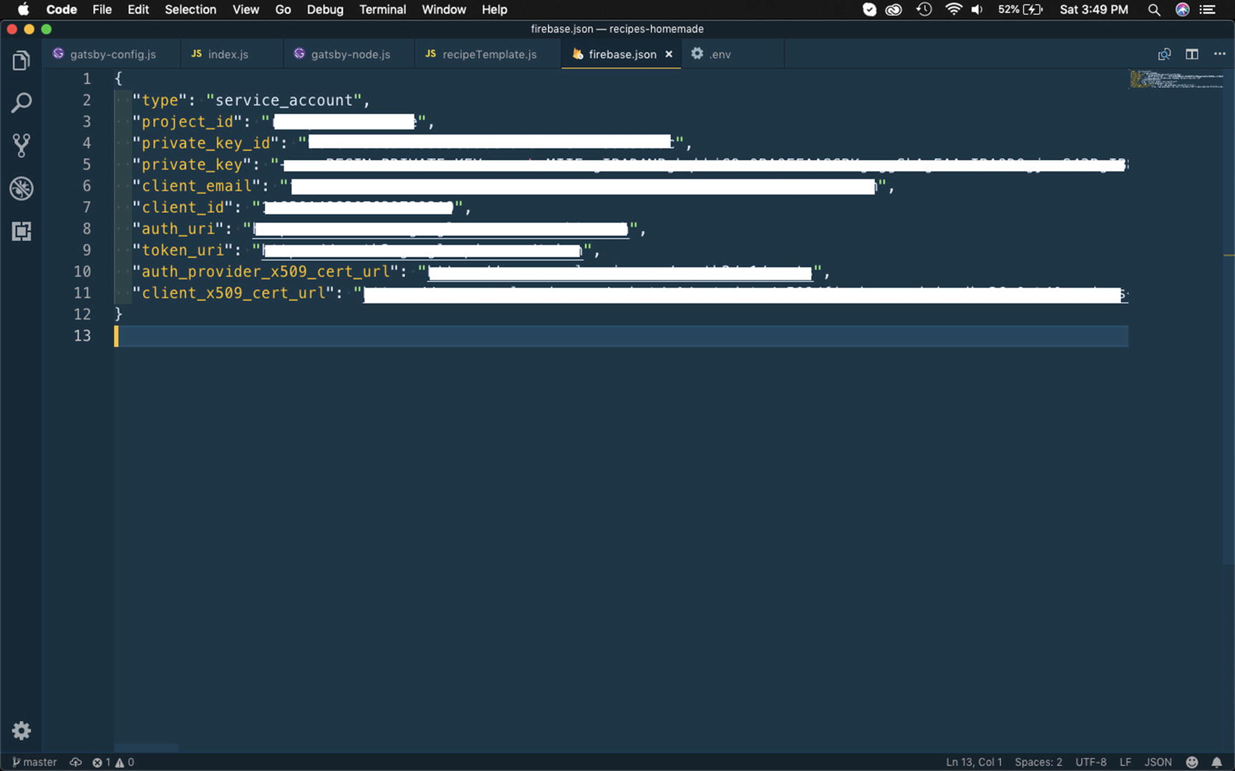Viewport: 1235px width, 771px height.
Task: Click the battery 52% indicator
Action: tap(1020, 9)
